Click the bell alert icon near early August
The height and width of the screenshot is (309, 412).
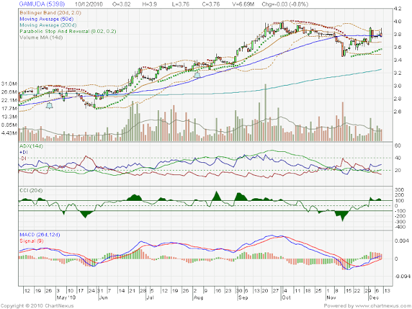197,75
